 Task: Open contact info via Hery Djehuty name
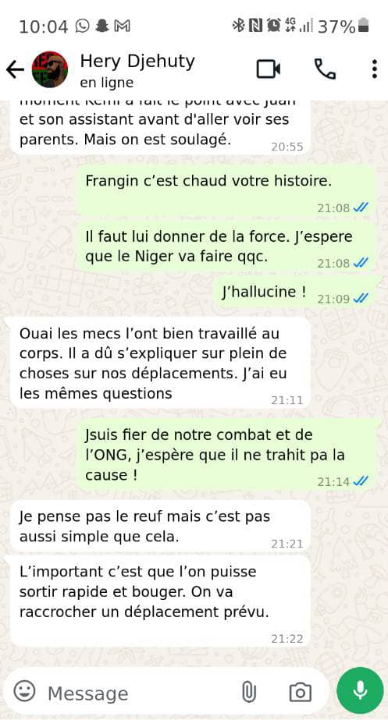[137, 61]
